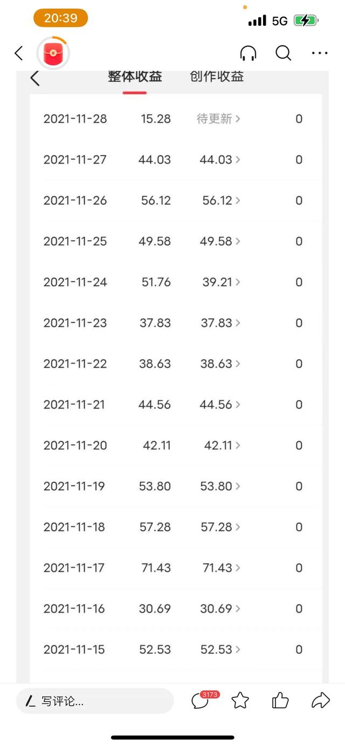Tap the search magnifier icon
The height and width of the screenshot is (746, 345).
pos(283,53)
